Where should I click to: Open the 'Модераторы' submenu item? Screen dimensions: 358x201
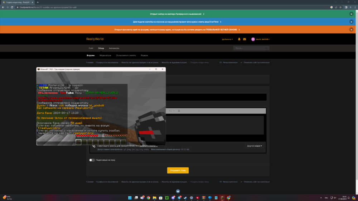tap(105, 55)
